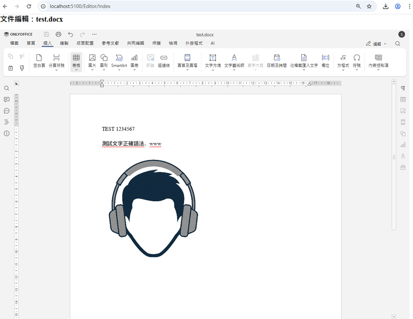Open the editing mode (編輯) dropdown
The width and height of the screenshot is (413, 319).
click(377, 44)
